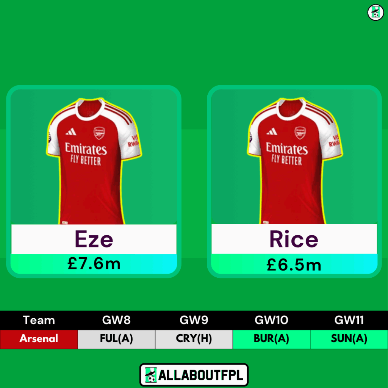Open the ALLABOUTFPL banner logo
The image size is (388, 388).
[194, 375]
